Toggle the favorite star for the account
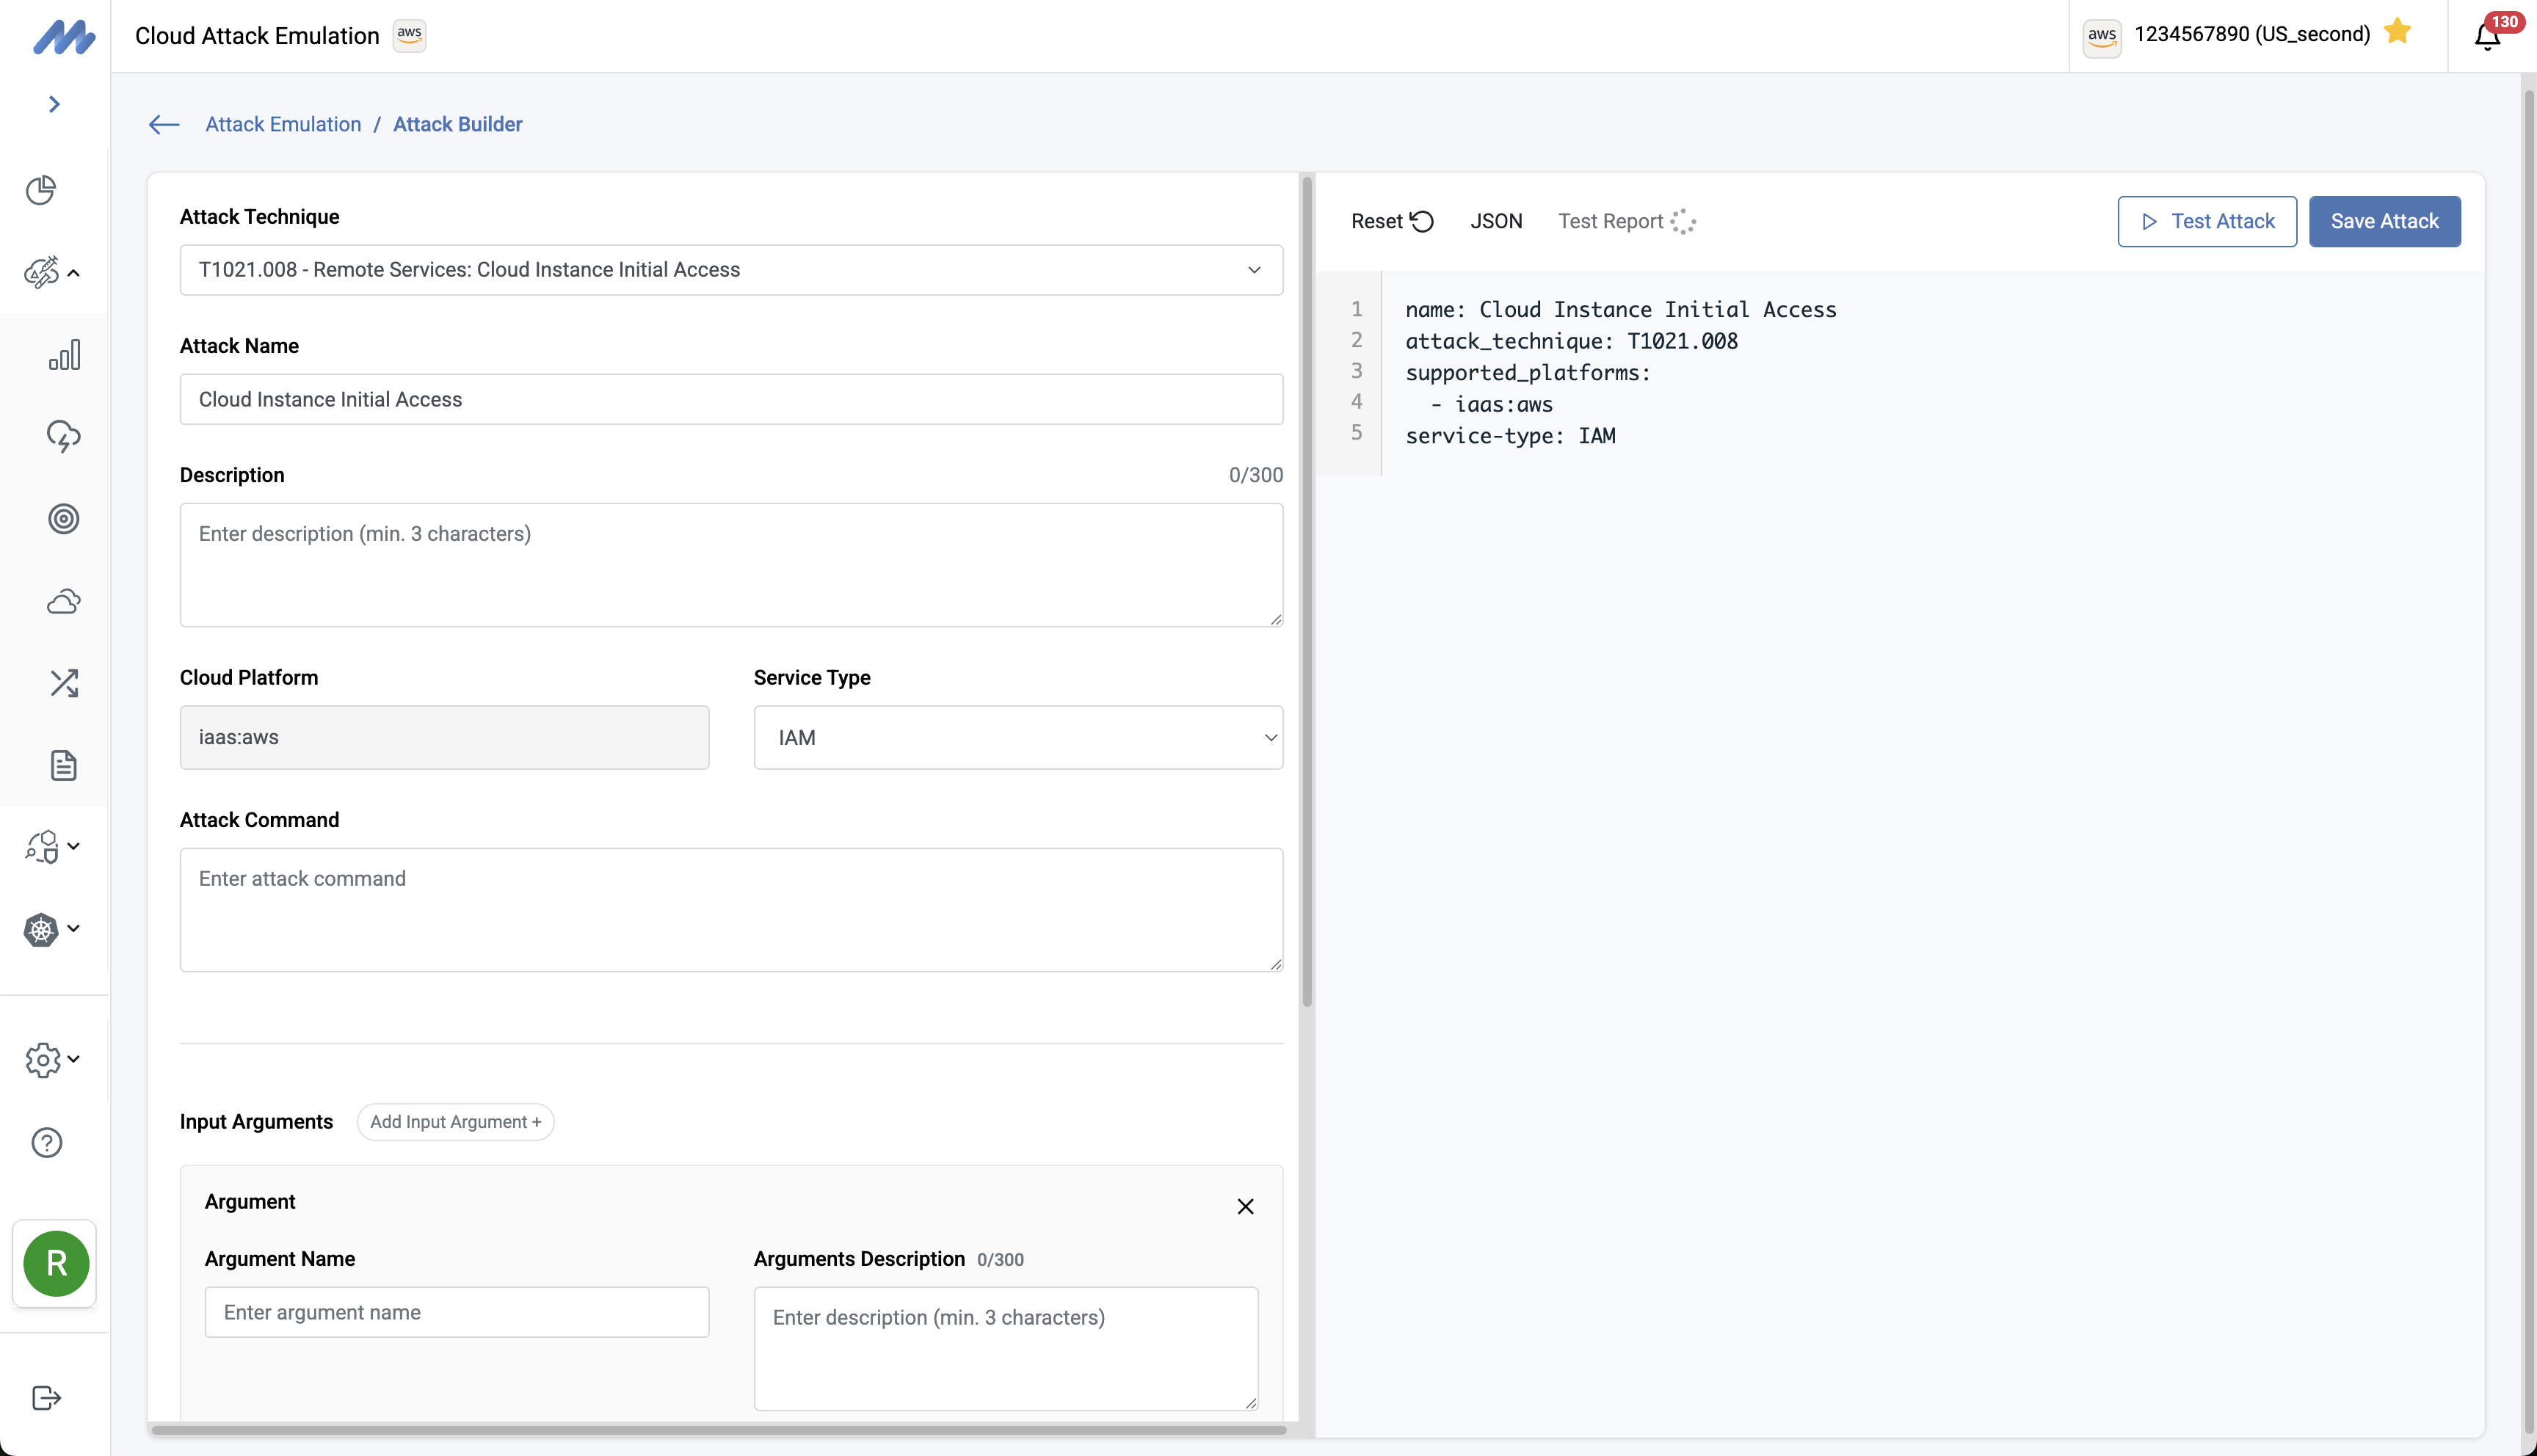The height and width of the screenshot is (1456, 2537). (x=2397, y=33)
